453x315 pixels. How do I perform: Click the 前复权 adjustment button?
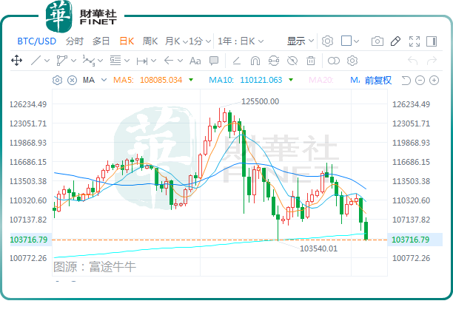point(377,80)
